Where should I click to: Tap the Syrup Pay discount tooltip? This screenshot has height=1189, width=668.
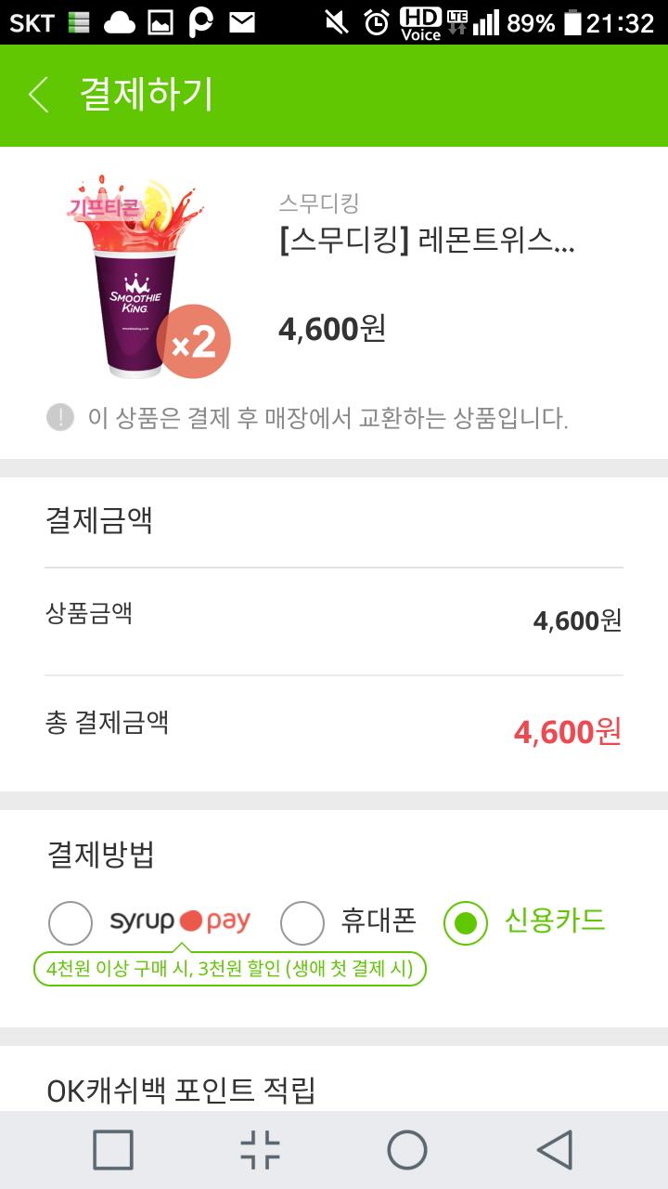[x=230, y=970]
